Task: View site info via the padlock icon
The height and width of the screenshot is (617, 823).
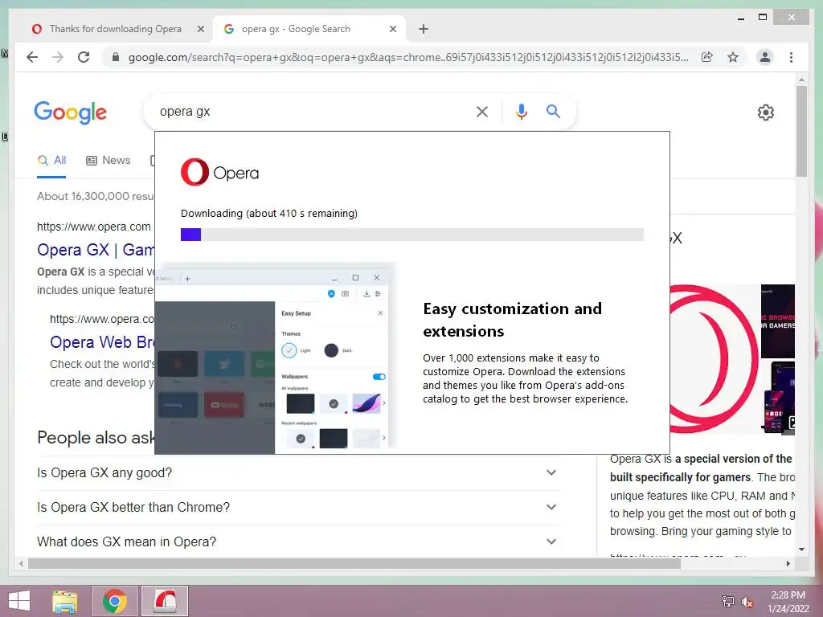Action: point(116,57)
